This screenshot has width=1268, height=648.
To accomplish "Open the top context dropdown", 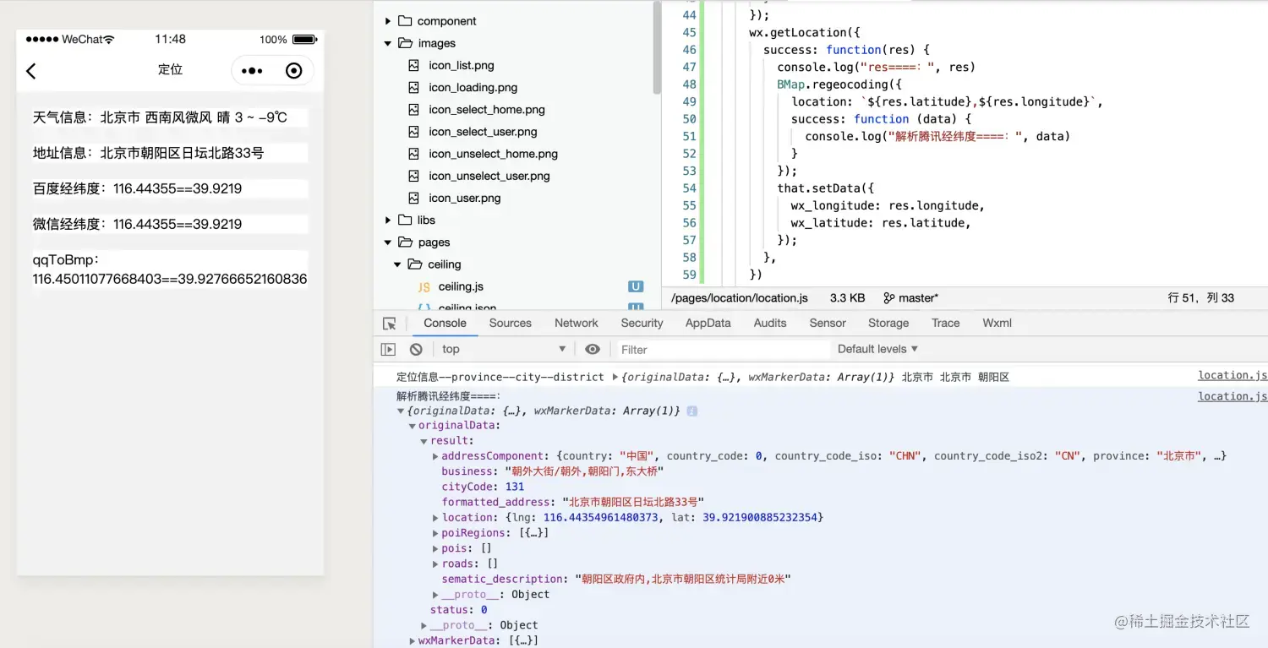I will click(503, 349).
